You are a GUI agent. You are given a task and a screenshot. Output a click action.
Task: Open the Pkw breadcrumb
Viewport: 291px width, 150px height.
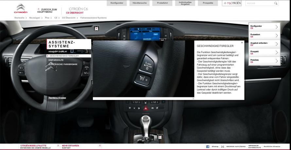(47, 18)
